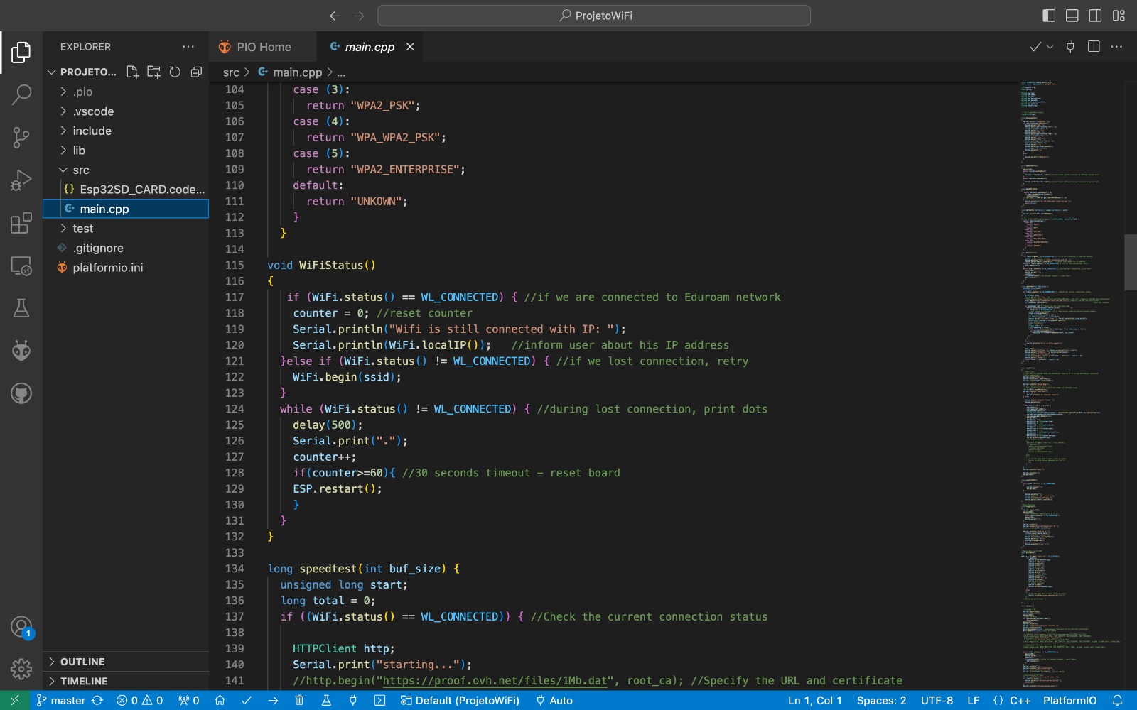This screenshot has width=1137, height=710.
Task: Toggle the Primary Side Bar visibility
Action: 1049,16
